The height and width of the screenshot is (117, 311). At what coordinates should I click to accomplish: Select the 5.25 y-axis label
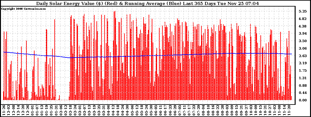coord(303,12)
